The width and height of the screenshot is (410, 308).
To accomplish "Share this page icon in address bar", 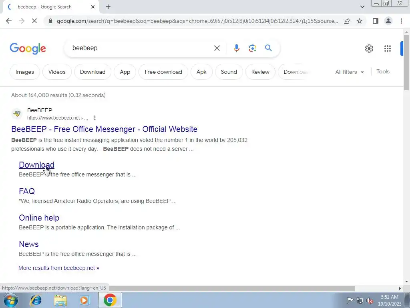I will (x=347, y=21).
